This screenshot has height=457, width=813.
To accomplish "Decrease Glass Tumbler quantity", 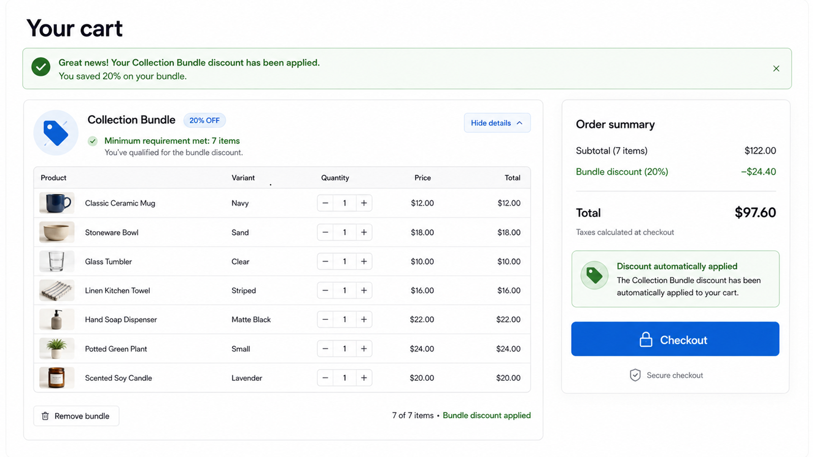I will pos(325,262).
